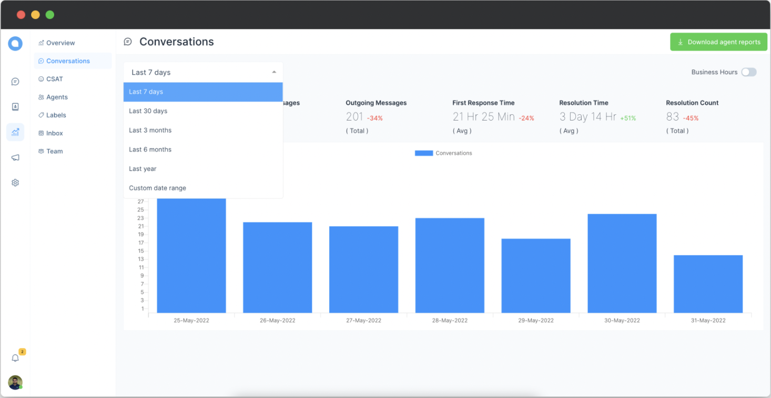Image resolution: width=771 pixels, height=398 pixels.
Task: Click the 30-May-2022 bar
Action: pos(622,263)
